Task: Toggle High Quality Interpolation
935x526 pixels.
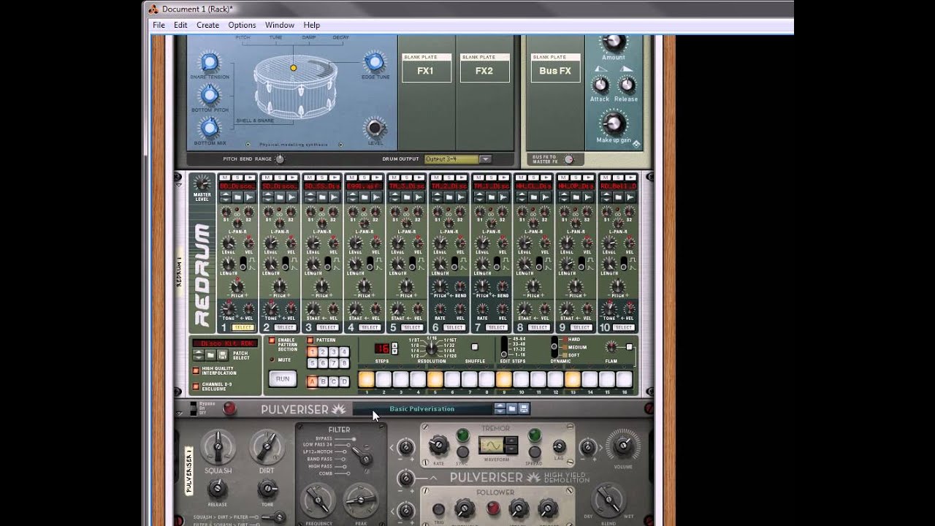Action: click(x=196, y=370)
